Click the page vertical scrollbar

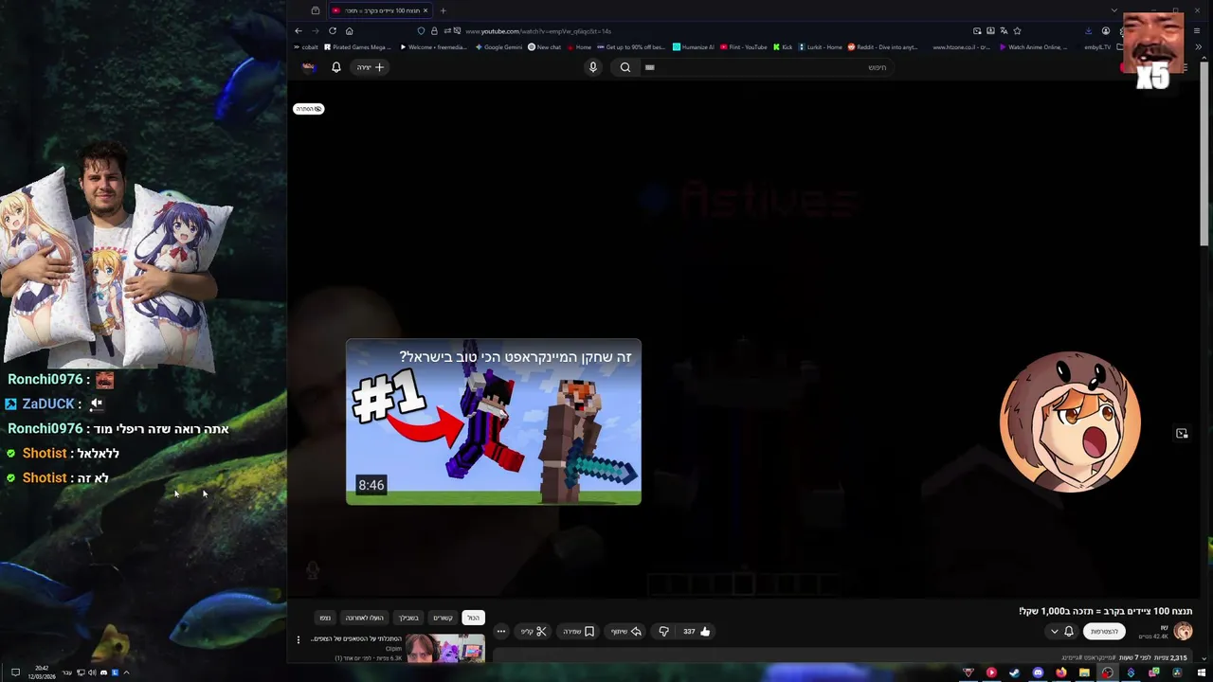click(x=1204, y=152)
